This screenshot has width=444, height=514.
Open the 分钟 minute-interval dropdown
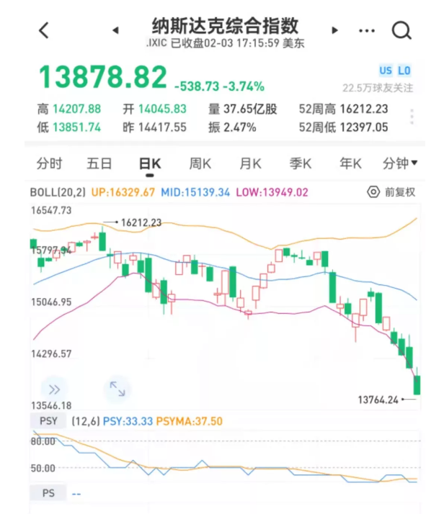[x=400, y=163]
